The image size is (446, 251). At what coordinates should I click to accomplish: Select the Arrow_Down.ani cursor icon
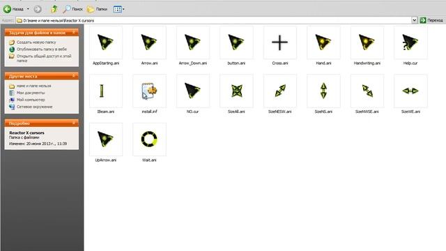[193, 43]
